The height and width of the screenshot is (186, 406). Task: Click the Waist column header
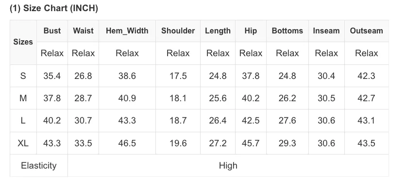tap(83, 31)
